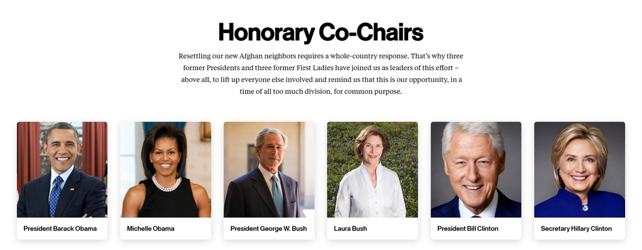Open the Laura Bush portrait photo

[x=372, y=169]
